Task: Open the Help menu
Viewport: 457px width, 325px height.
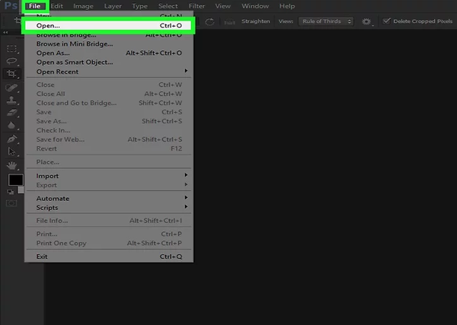Action: (287, 6)
